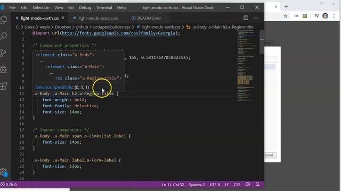Image resolution: width=341 pixels, height=191 pixels.
Task: Switch to the README.md tab
Action: coord(149,18)
